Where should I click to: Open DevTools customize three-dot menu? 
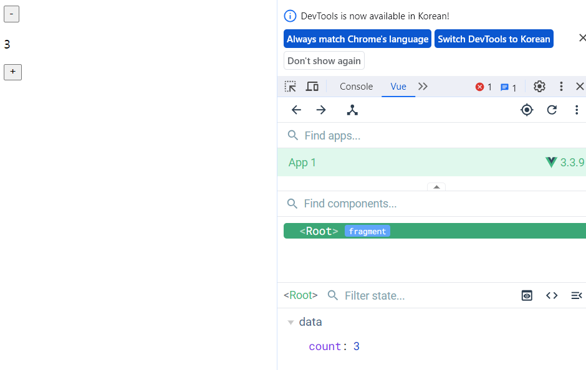point(561,87)
